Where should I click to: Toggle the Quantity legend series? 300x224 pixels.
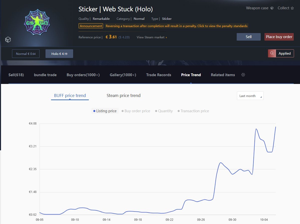tap(164, 111)
